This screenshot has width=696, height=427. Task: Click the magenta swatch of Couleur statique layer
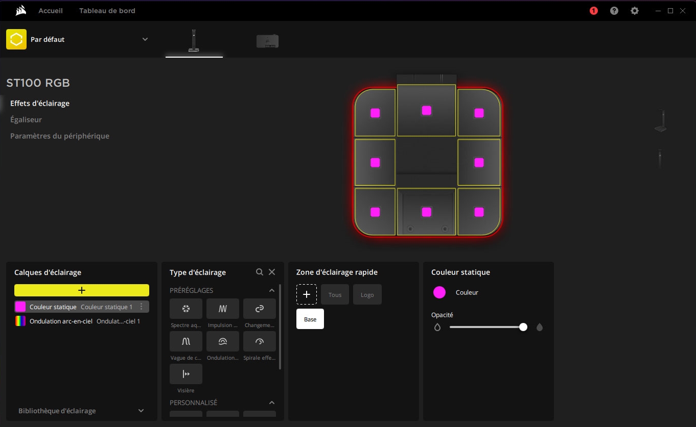pos(20,307)
